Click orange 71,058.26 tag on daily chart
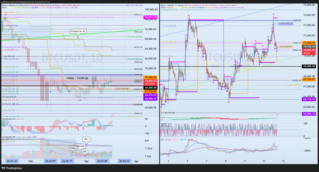 tap(151, 77)
